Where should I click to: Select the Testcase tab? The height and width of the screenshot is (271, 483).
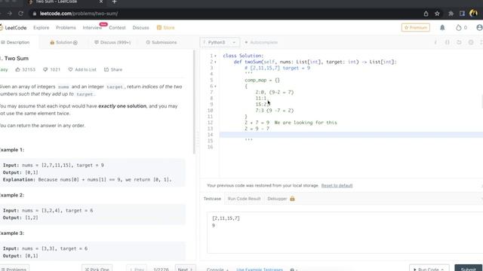(212, 199)
